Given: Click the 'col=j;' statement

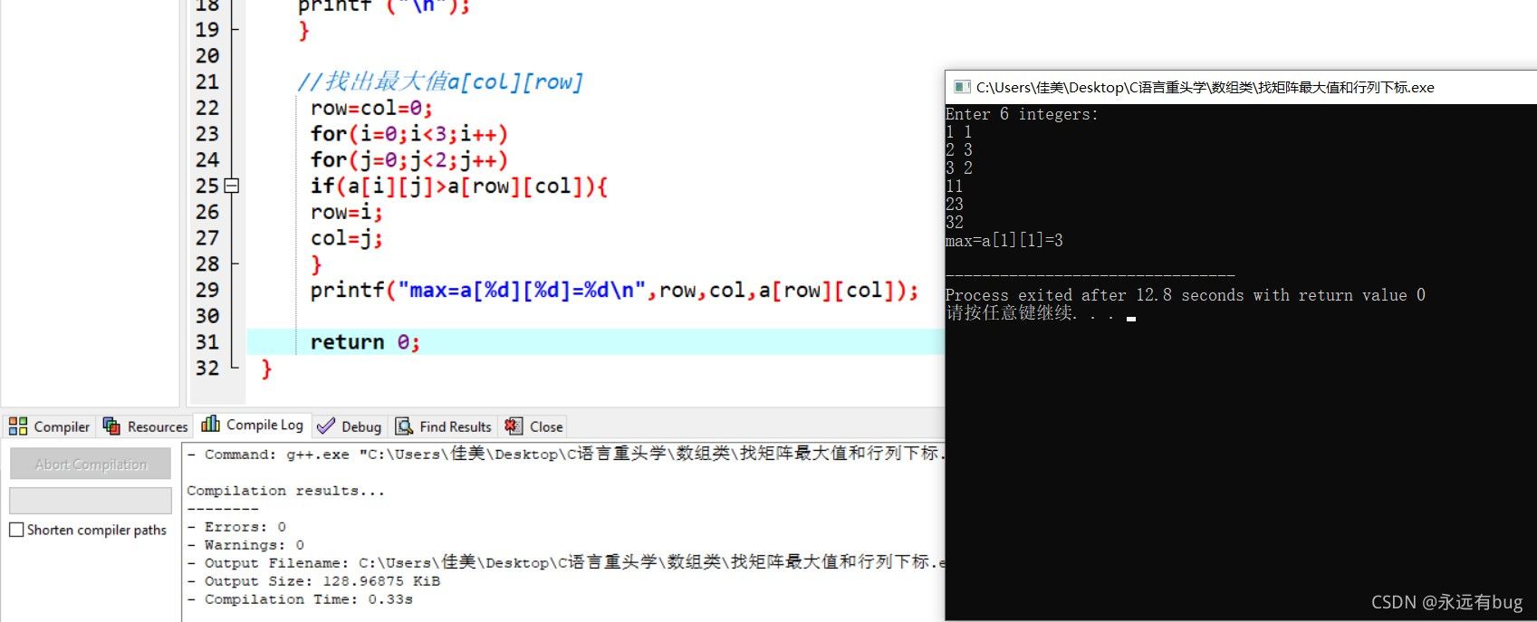Looking at the screenshot, I should [x=347, y=238].
